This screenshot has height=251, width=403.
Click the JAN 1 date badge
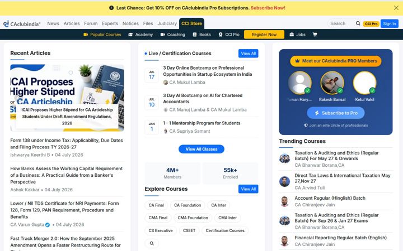click(152, 127)
